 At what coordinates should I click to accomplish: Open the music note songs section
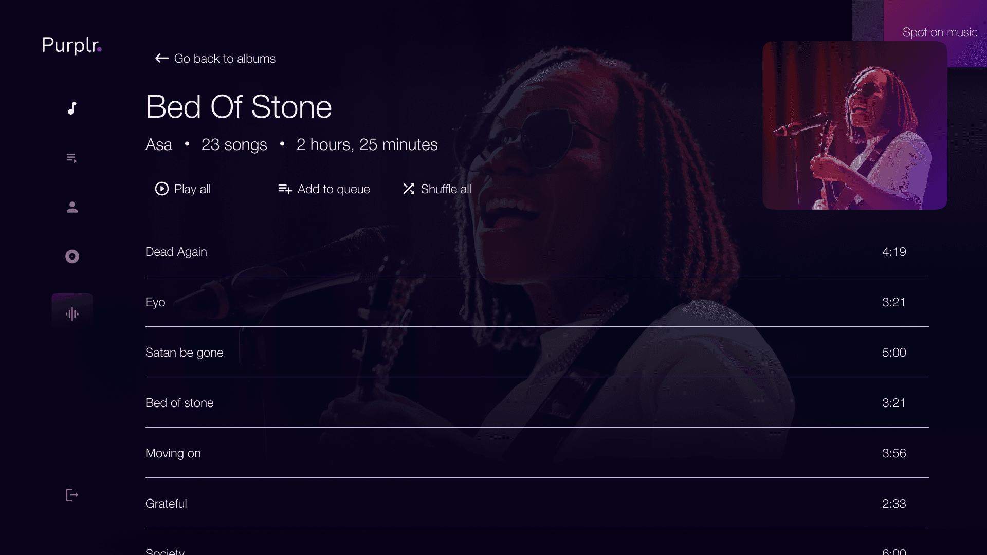coord(72,108)
